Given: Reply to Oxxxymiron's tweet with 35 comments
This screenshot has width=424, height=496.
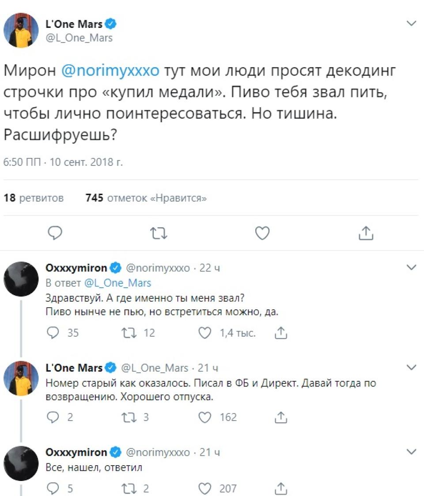Looking at the screenshot, I should [x=53, y=333].
